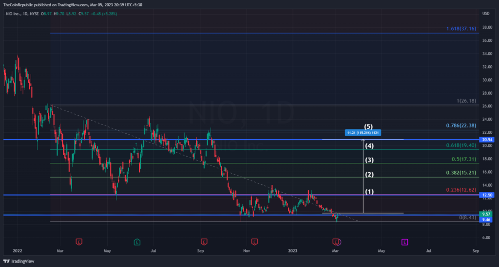Image resolution: width=499 pixels, height=267 pixels.
Task: Click the red 0.236(12.62) Fibonacci label
Action: (461, 190)
